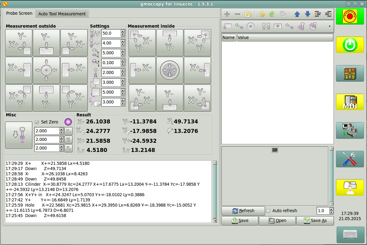This screenshot has height=245, width=367.
Task: Increase the 50.0 setting with up arrow
Action: [x=123, y=32]
